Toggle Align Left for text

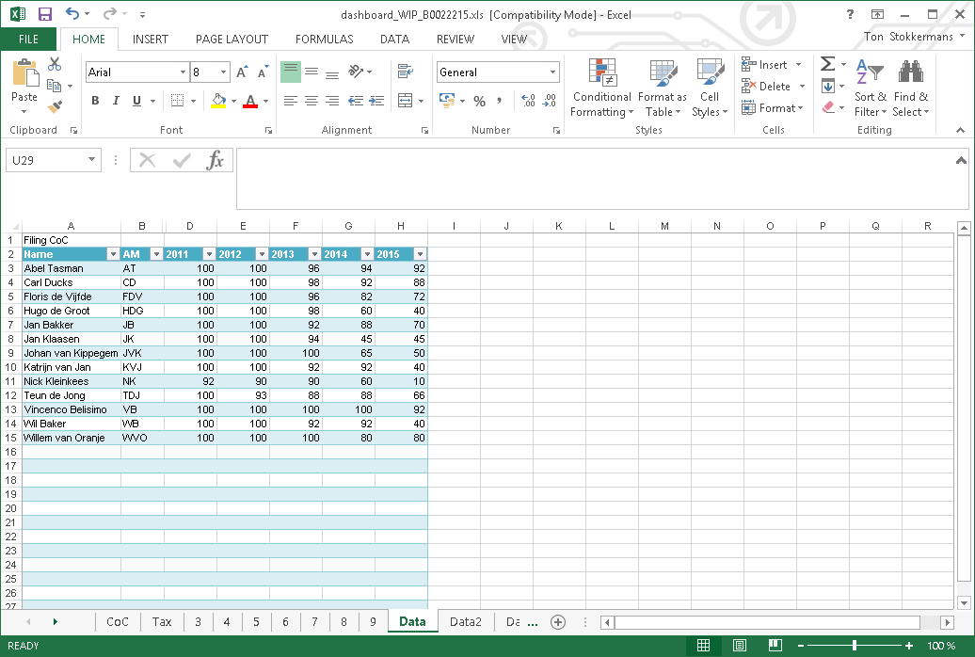(x=291, y=100)
